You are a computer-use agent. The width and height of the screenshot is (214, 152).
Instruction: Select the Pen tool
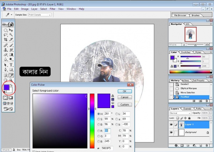[5, 70]
